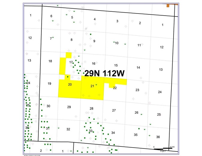The height and width of the screenshot is (156, 202).
Task: Click the scale bar labeled 4,316 feet
Action: (163, 149)
